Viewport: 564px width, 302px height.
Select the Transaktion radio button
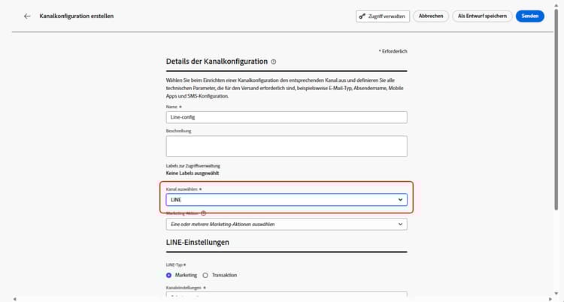point(205,275)
